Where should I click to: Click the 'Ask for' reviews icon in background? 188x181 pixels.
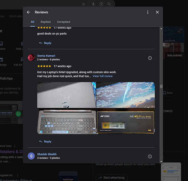pyautogui.click(x=22, y=59)
